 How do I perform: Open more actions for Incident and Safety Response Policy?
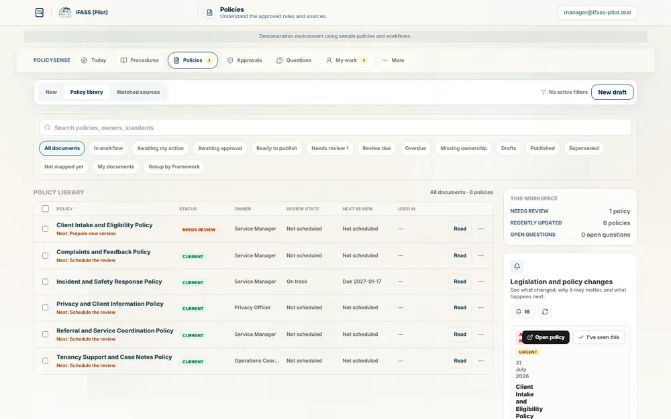pos(481,282)
